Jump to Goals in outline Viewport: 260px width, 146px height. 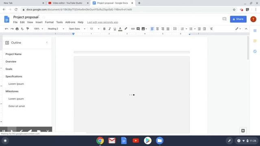(9, 69)
